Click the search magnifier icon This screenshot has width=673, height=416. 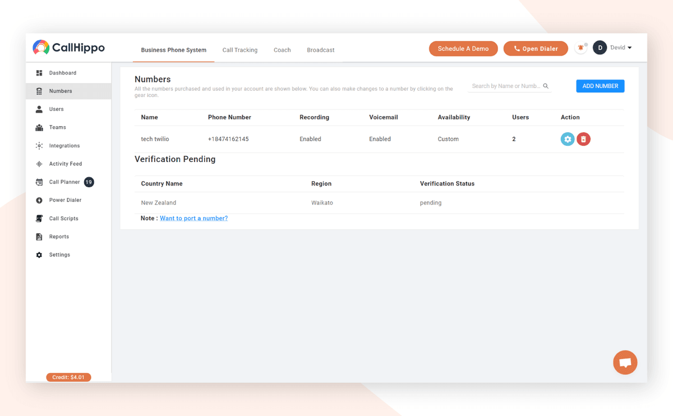point(546,86)
